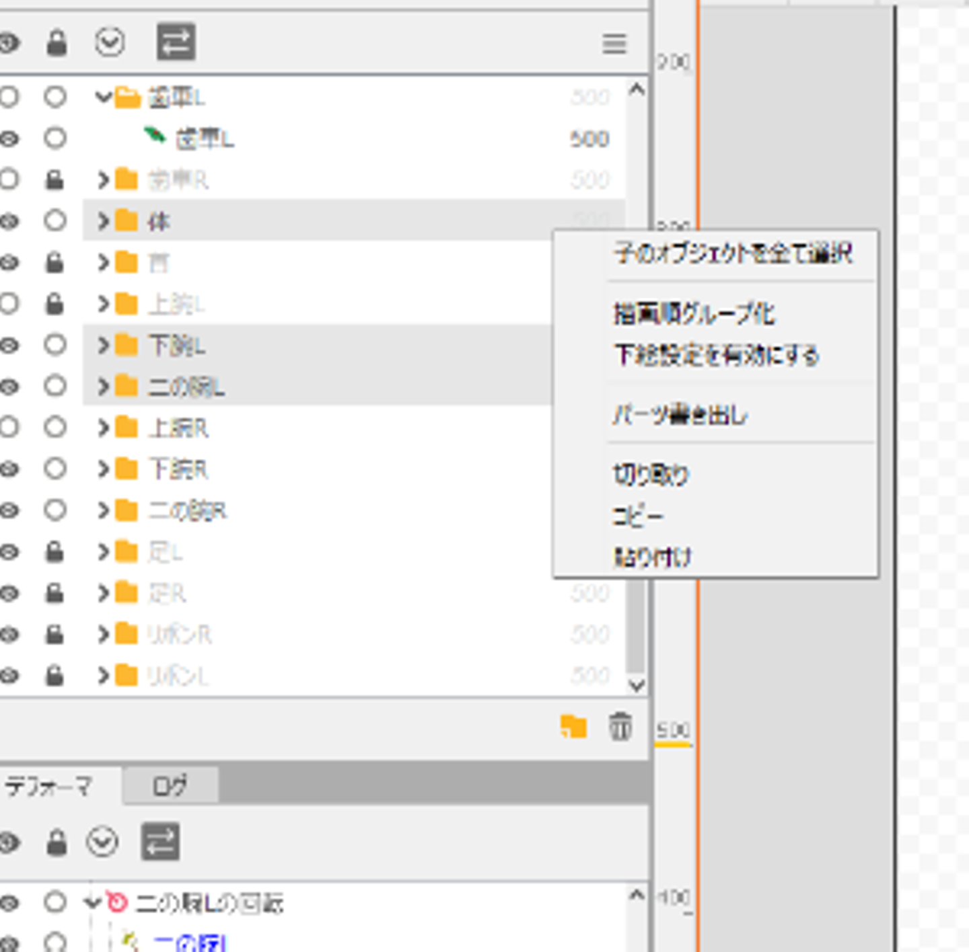The width and height of the screenshot is (969, 952).
Task: Unlock the 足L part
Action: pos(55,552)
